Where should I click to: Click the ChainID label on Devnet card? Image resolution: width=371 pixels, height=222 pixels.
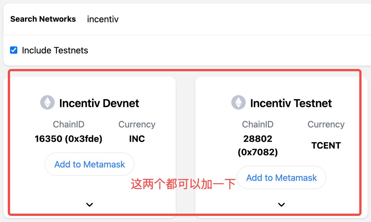(68, 125)
